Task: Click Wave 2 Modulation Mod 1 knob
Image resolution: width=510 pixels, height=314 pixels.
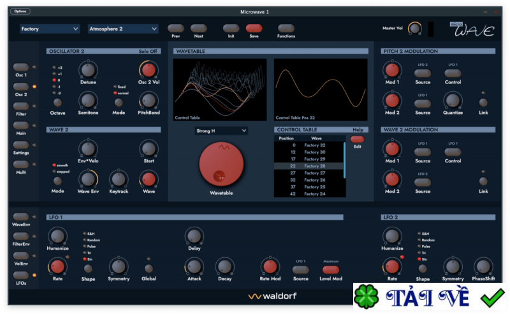Action: pos(392,148)
